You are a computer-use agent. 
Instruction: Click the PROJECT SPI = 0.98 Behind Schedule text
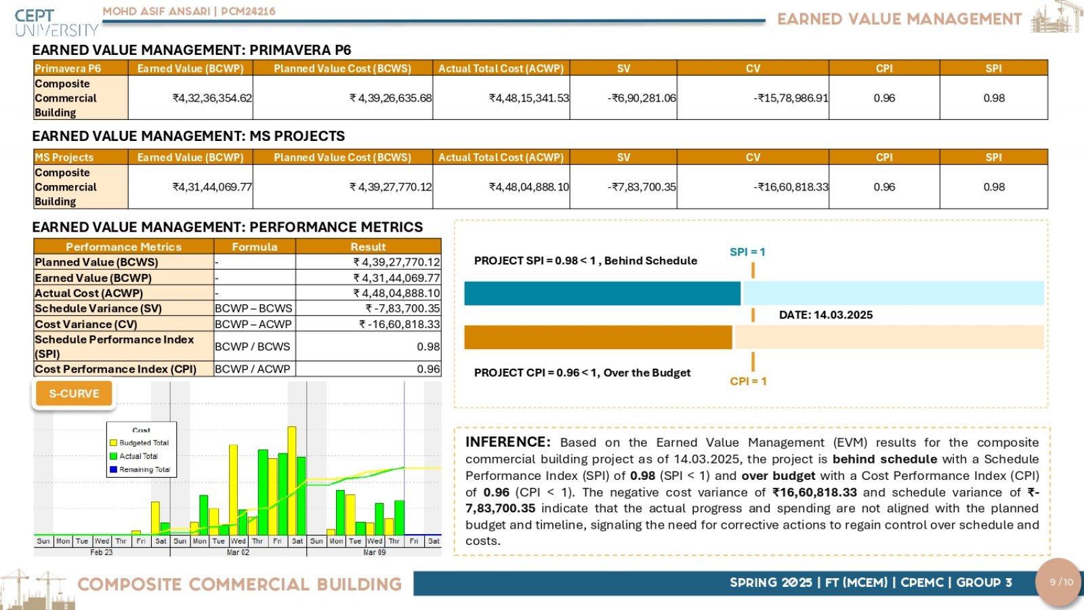coord(585,261)
